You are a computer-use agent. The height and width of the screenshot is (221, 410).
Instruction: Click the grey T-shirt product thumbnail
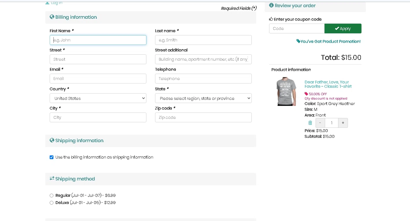[286, 92]
